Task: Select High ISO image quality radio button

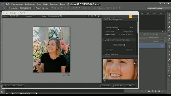Action: tap(127, 35)
